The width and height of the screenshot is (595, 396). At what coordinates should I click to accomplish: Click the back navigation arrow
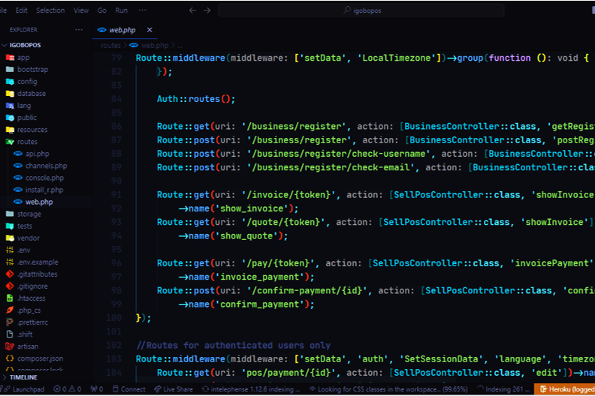click(x=192, y=10)
